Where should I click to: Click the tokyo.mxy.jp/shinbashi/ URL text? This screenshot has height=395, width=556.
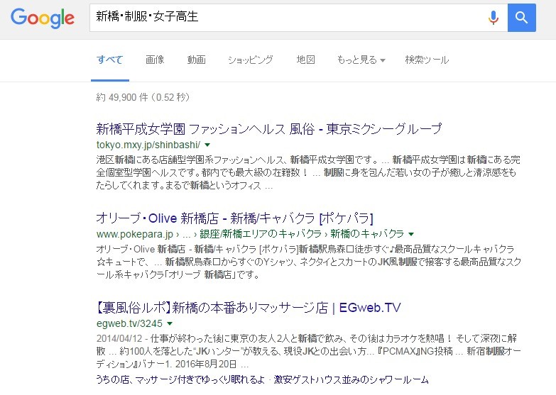pyautogui.click(x=148, y=145)
